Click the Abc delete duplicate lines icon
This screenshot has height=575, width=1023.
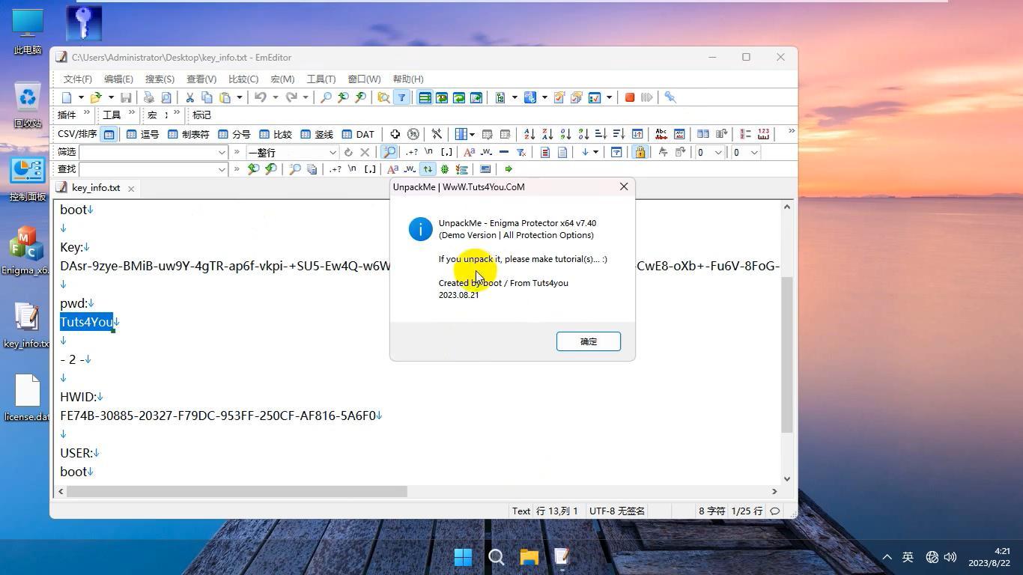click(x=661, y=134)
